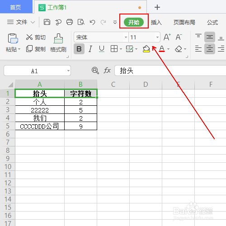Click cell containing 个人

pos(40,102)
